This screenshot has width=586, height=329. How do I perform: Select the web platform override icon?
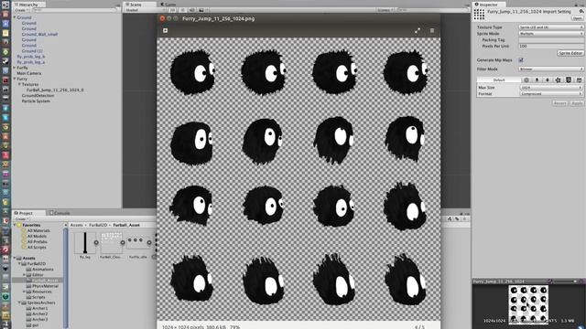pyautogui.click(x=526, y=80)
